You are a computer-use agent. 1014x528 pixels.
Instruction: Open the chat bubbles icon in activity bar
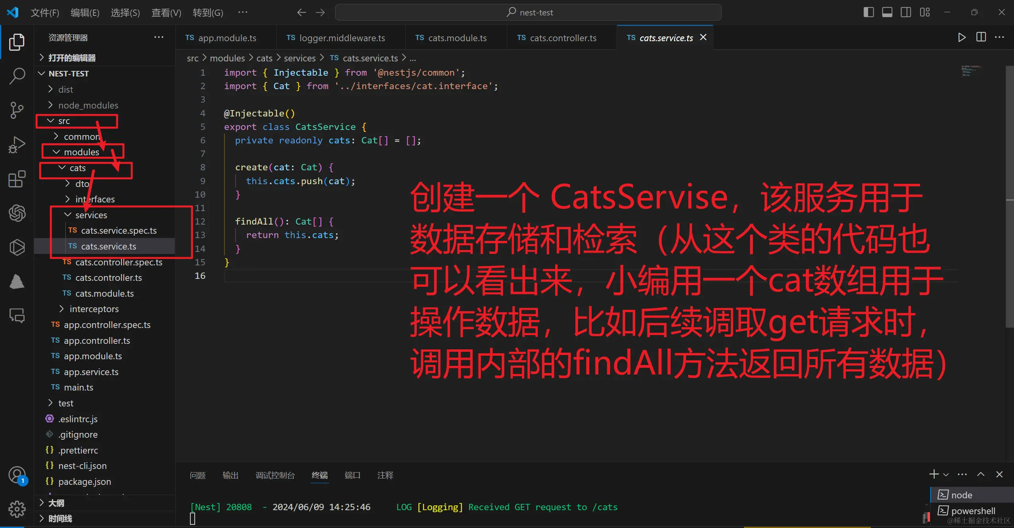tap(17, 316)
